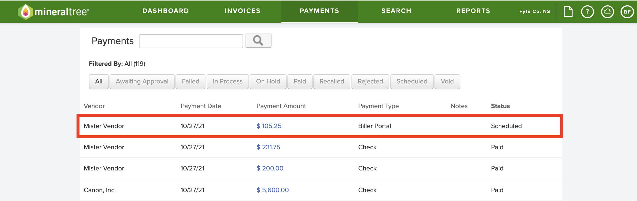Click the MineralTree logo
This screenshot has width=637, height=201.
click(54, 12)
